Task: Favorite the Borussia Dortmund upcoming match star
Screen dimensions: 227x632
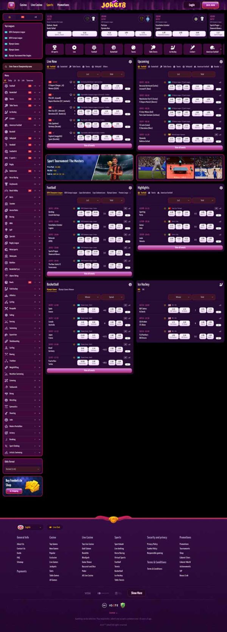Action: (x=165, y=82)
